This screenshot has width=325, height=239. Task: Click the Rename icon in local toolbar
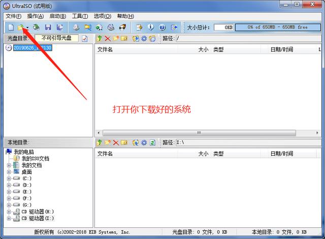pos(124,142)
